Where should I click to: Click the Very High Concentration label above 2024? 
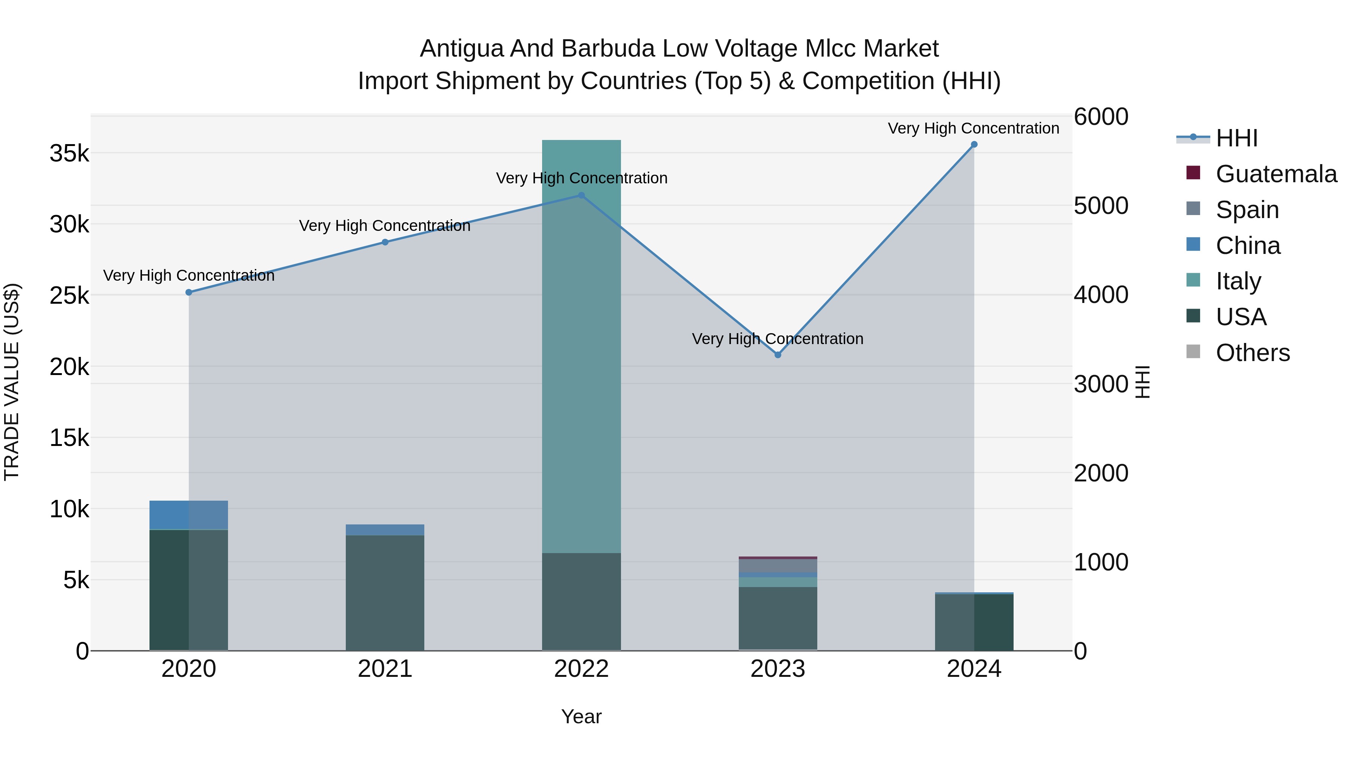pos(974,128)
